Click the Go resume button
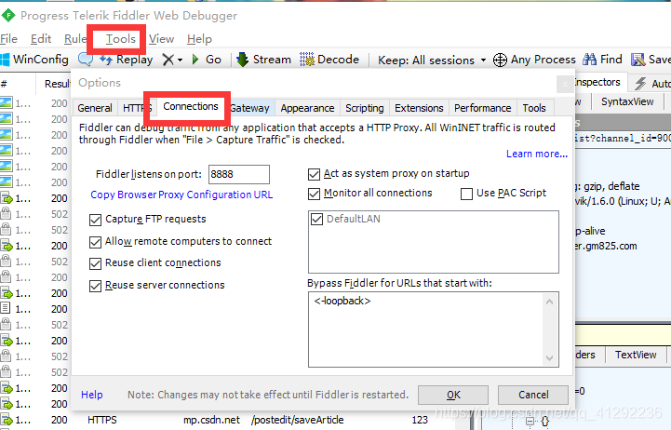 coord(207,60)
